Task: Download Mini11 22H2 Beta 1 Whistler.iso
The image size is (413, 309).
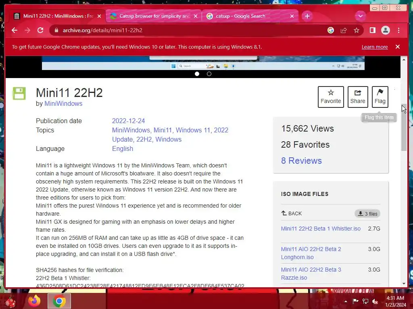Action: click(321, 229)
